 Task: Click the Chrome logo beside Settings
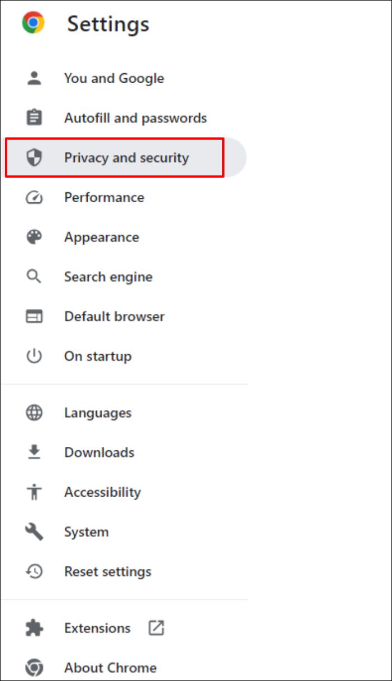pos(33,23)
